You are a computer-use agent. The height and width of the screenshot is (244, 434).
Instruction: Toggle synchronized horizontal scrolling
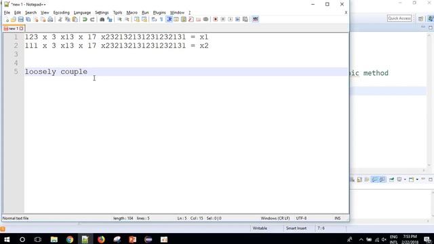click(x=144, y=20)
